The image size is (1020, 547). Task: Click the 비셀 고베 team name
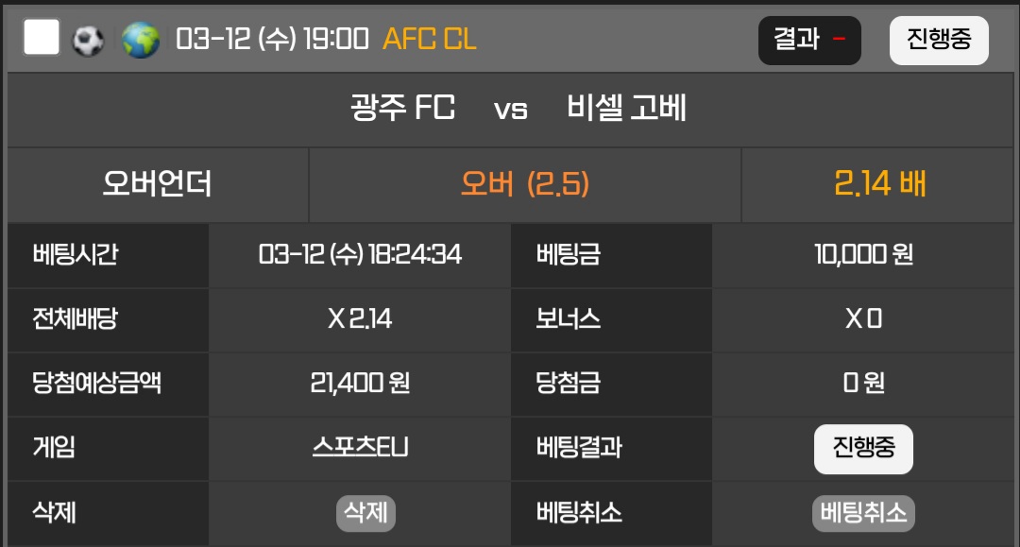(x=626, y=109)
